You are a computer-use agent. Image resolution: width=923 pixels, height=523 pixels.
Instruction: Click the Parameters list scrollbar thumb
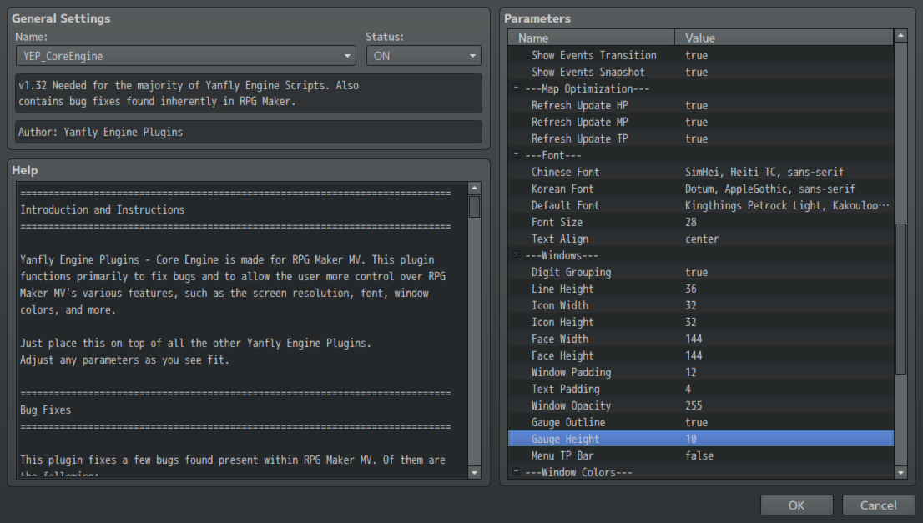[900, 299]
